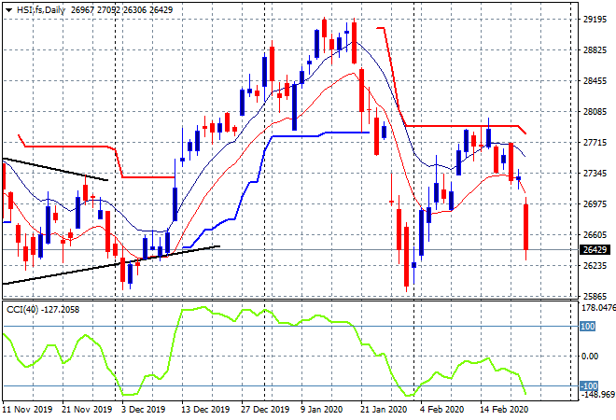616x420 pixels.
Task: Click the CCI -100 level label
Action: (x=589, y=385)
